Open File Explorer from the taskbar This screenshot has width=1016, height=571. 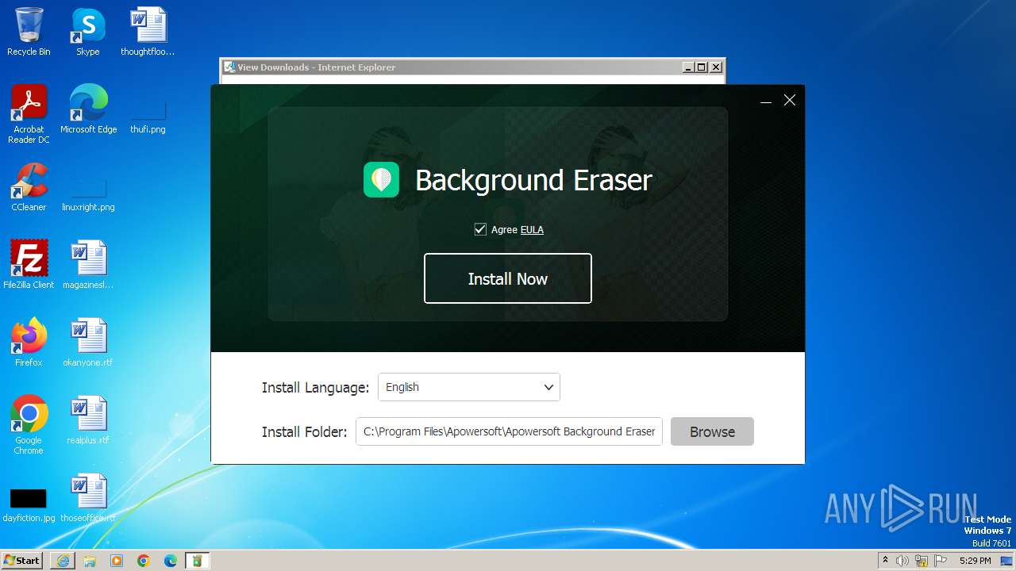90,561
